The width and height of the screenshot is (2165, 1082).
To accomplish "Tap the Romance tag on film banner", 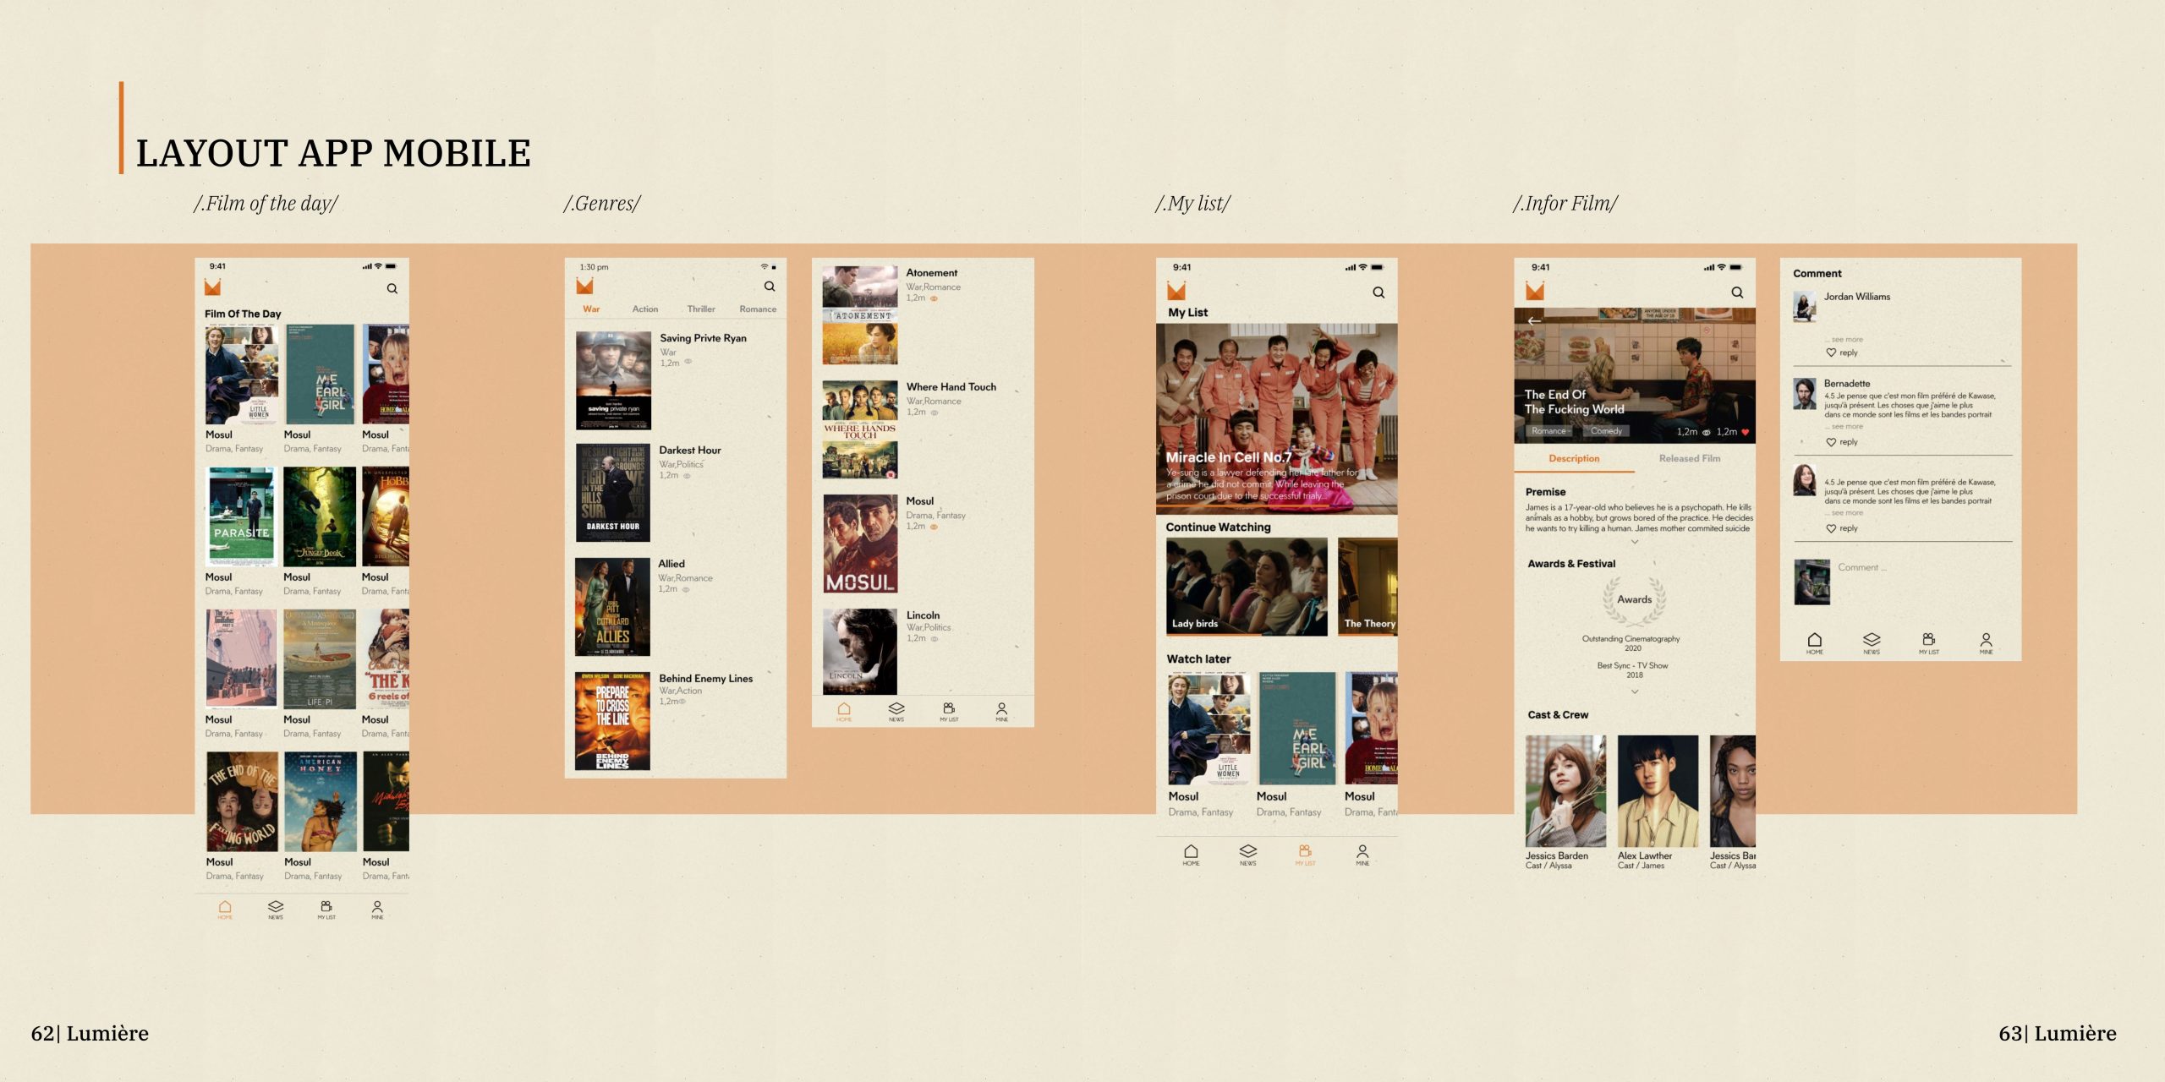I will 1549,431.
